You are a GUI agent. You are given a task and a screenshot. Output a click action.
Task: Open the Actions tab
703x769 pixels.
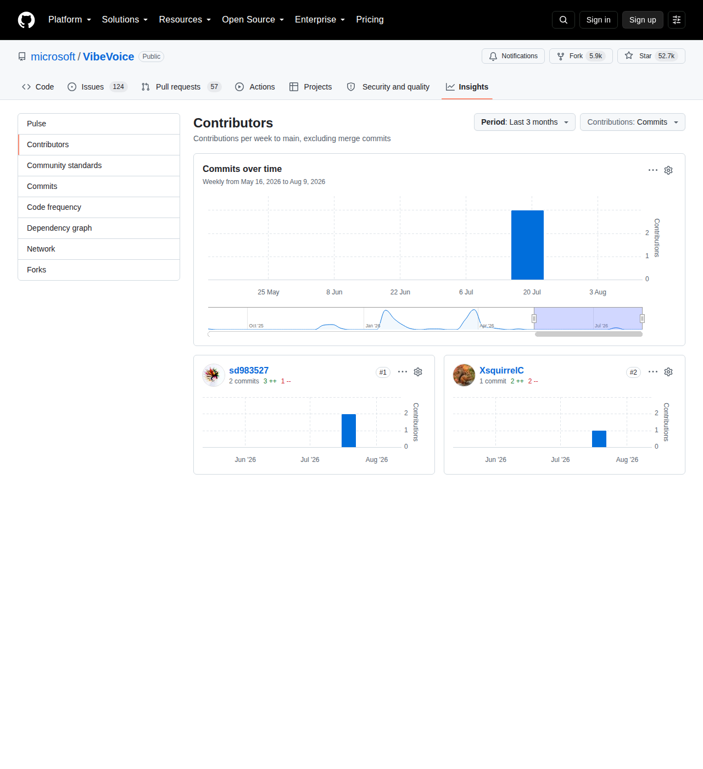255,87
